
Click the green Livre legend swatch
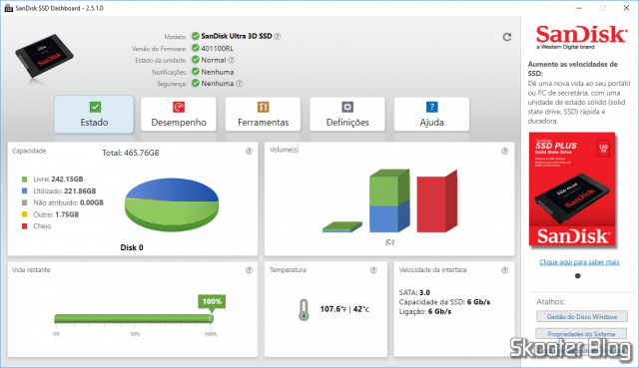pyautogui.click(x=24, y=180)
